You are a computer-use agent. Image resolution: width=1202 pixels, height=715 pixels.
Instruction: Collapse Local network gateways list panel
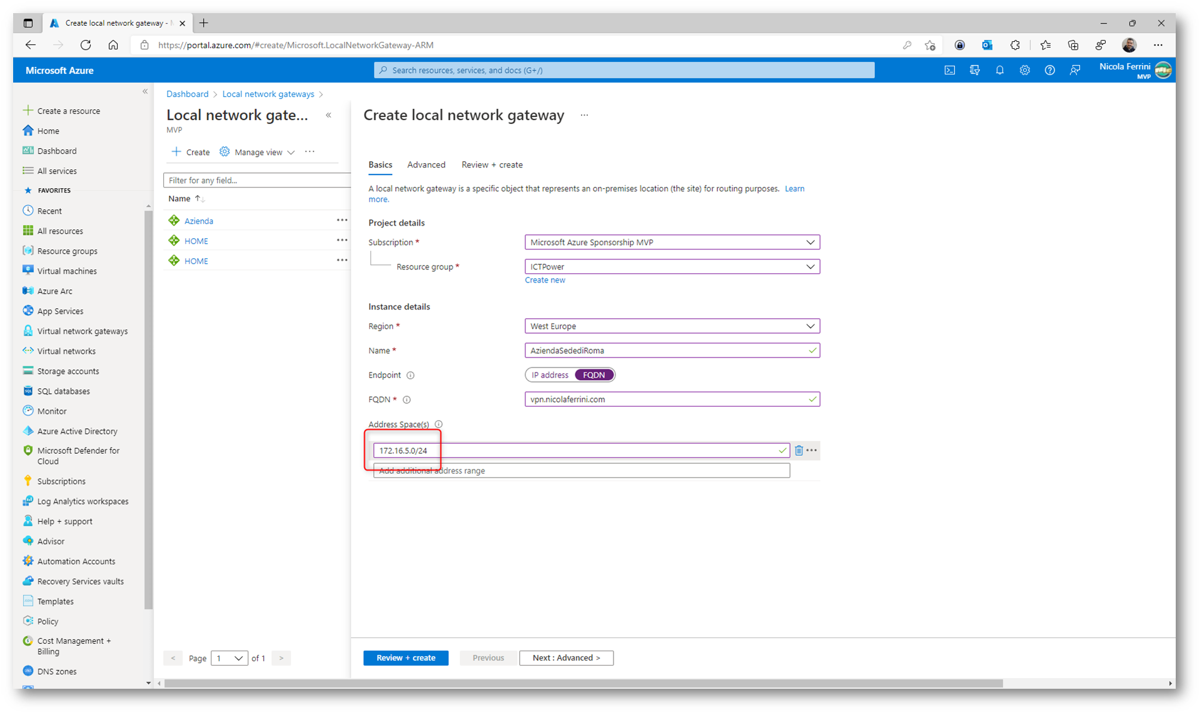pos(328,116)
